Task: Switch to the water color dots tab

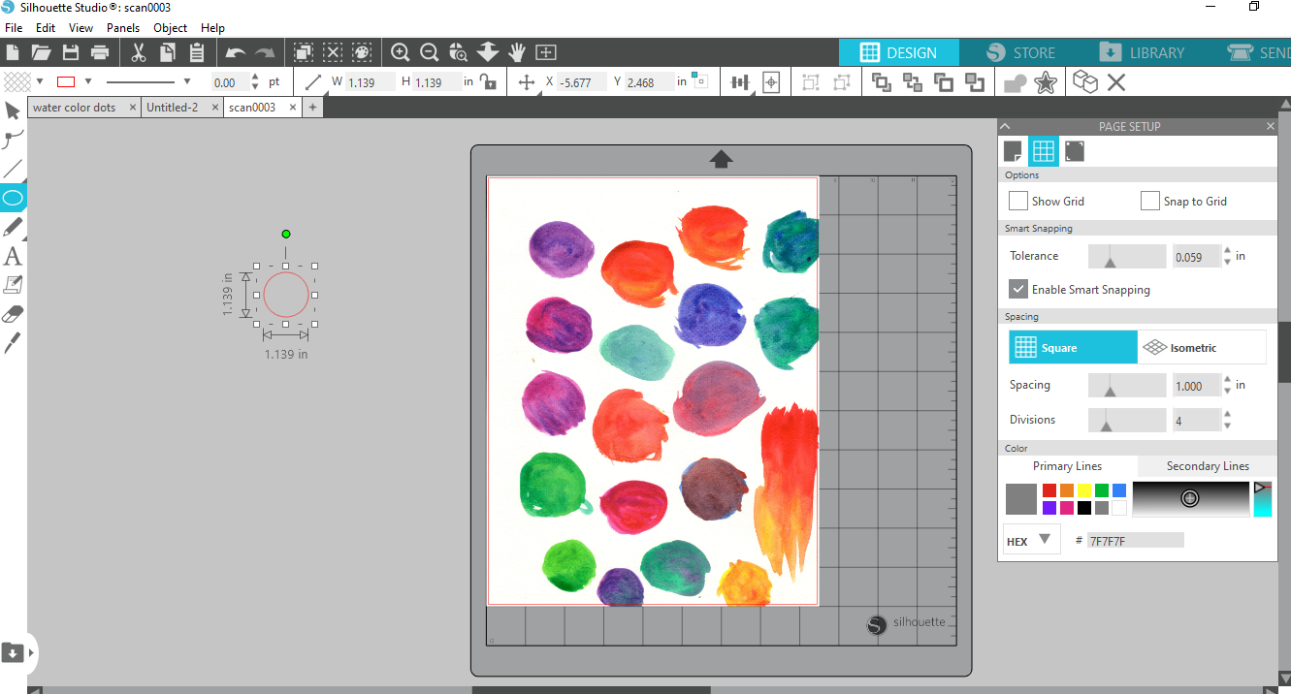Action: click(x=75, y=108)
